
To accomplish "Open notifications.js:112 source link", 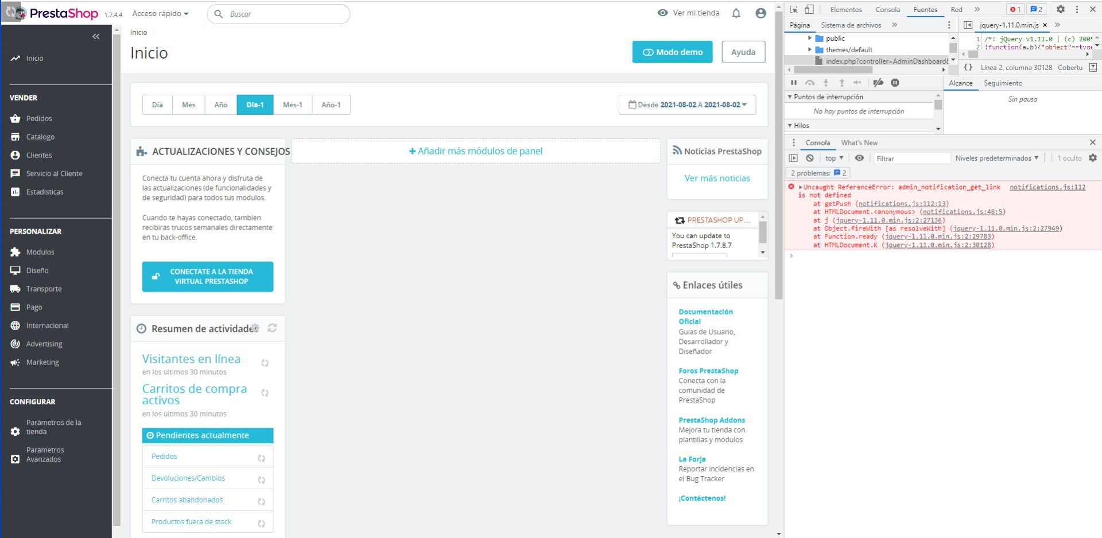I will [1047, 187].
